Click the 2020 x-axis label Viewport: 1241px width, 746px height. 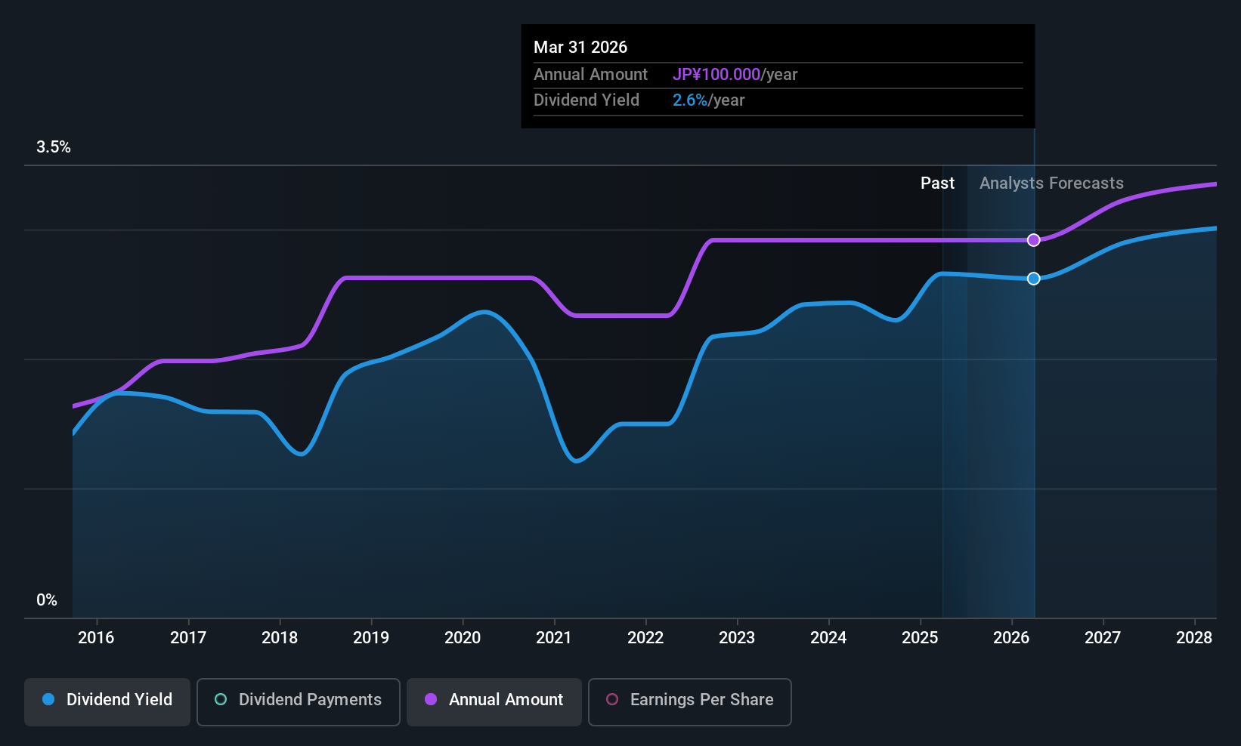(x=463, y=638)
